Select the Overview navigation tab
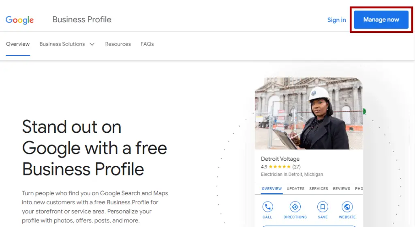The height and width of the screenshot is (227, 415). (x=18, y=44)
